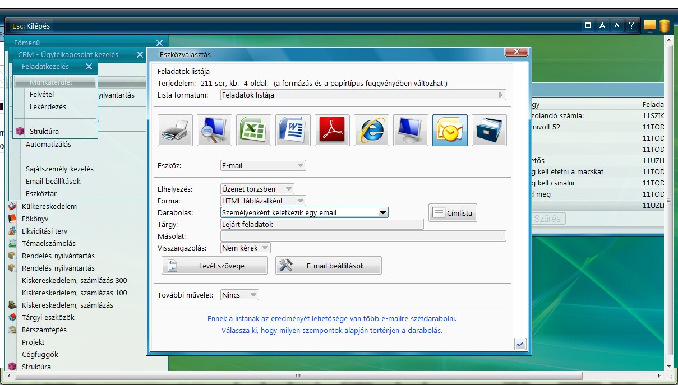Expand the Lista formátum selector arrow
The image size is (678, 385).
pos(501,95)
